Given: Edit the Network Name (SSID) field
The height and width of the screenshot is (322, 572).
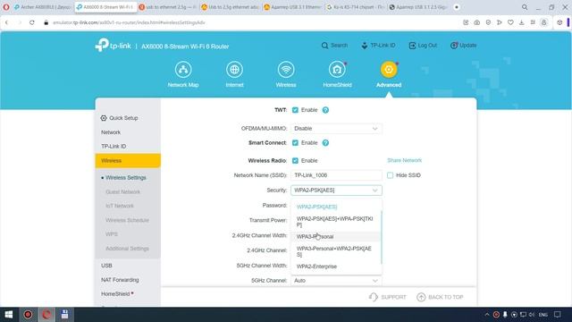Looking at the screenshot, I should pos(336,175).
